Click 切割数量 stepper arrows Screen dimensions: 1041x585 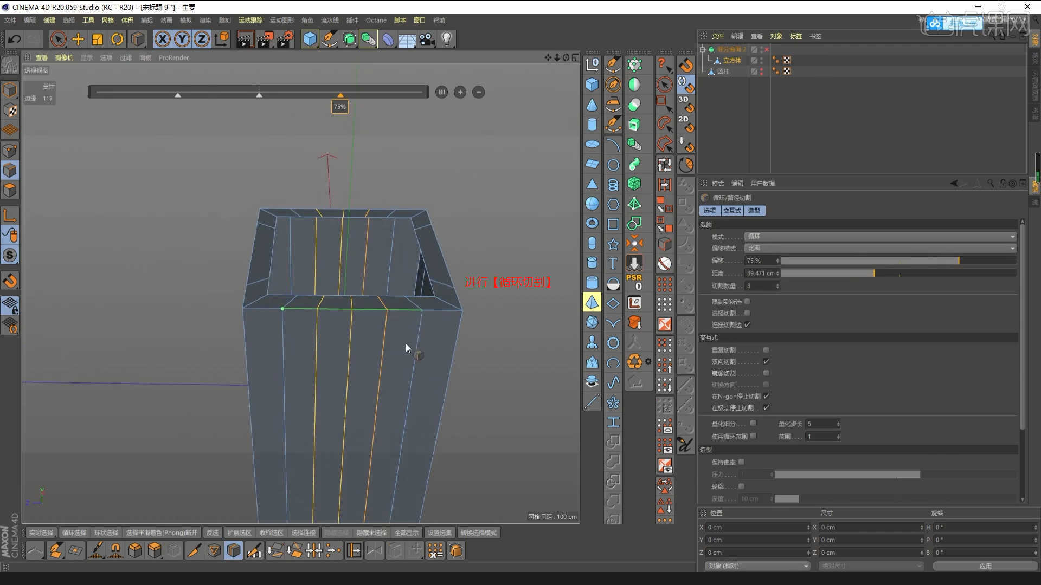point(777,285)
